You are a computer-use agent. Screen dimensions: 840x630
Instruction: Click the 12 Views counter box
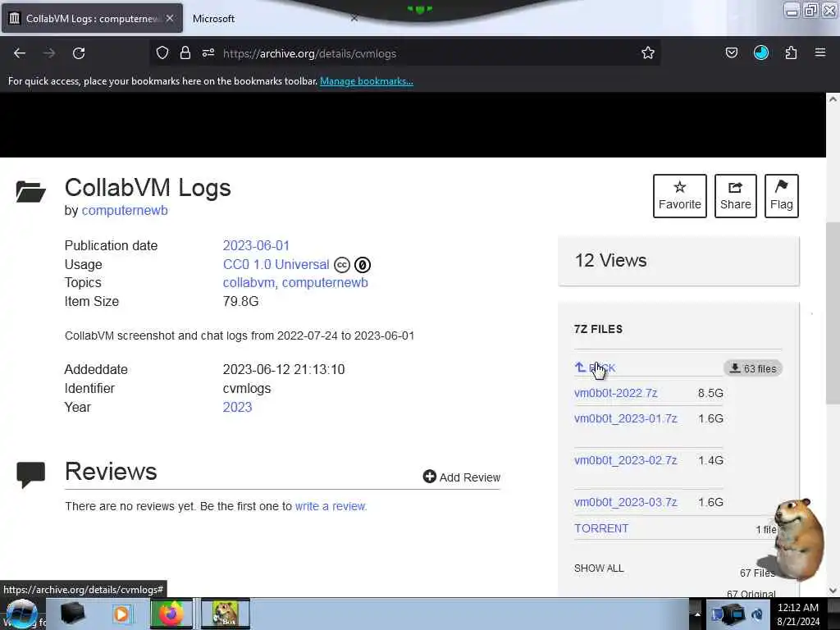point(678,261)
